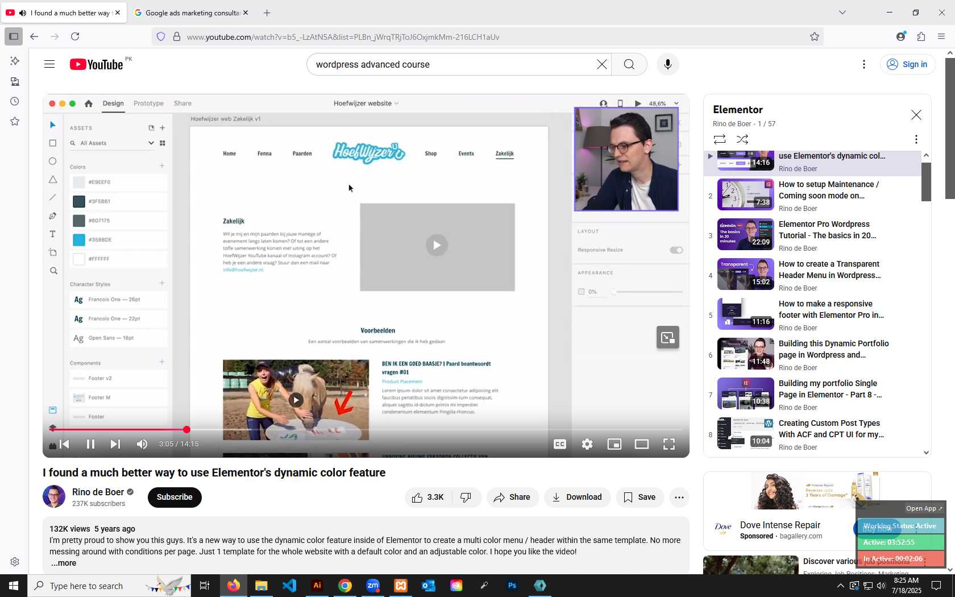The width and height of the screenshot is (955, 597).
Task: Toggle playlist loop
Action: click(720, 139)
